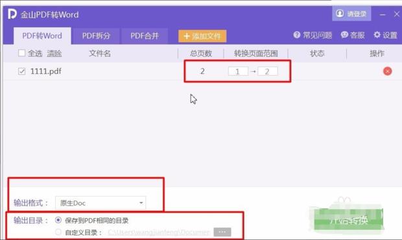Close the PDF转Word window
The height and width of the screenshot is (240, 402).
[x=396, y=14]
